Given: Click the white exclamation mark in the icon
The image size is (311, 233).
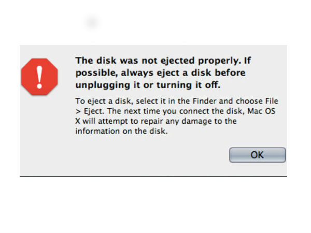Looking at the screenshot, I should [x=39, y=77].
